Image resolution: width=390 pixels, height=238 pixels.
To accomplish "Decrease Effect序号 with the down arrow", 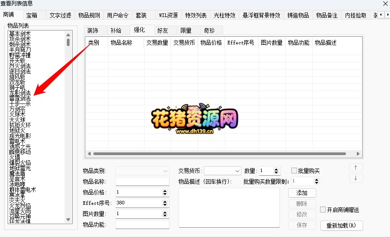I will (x=165, y=204).
